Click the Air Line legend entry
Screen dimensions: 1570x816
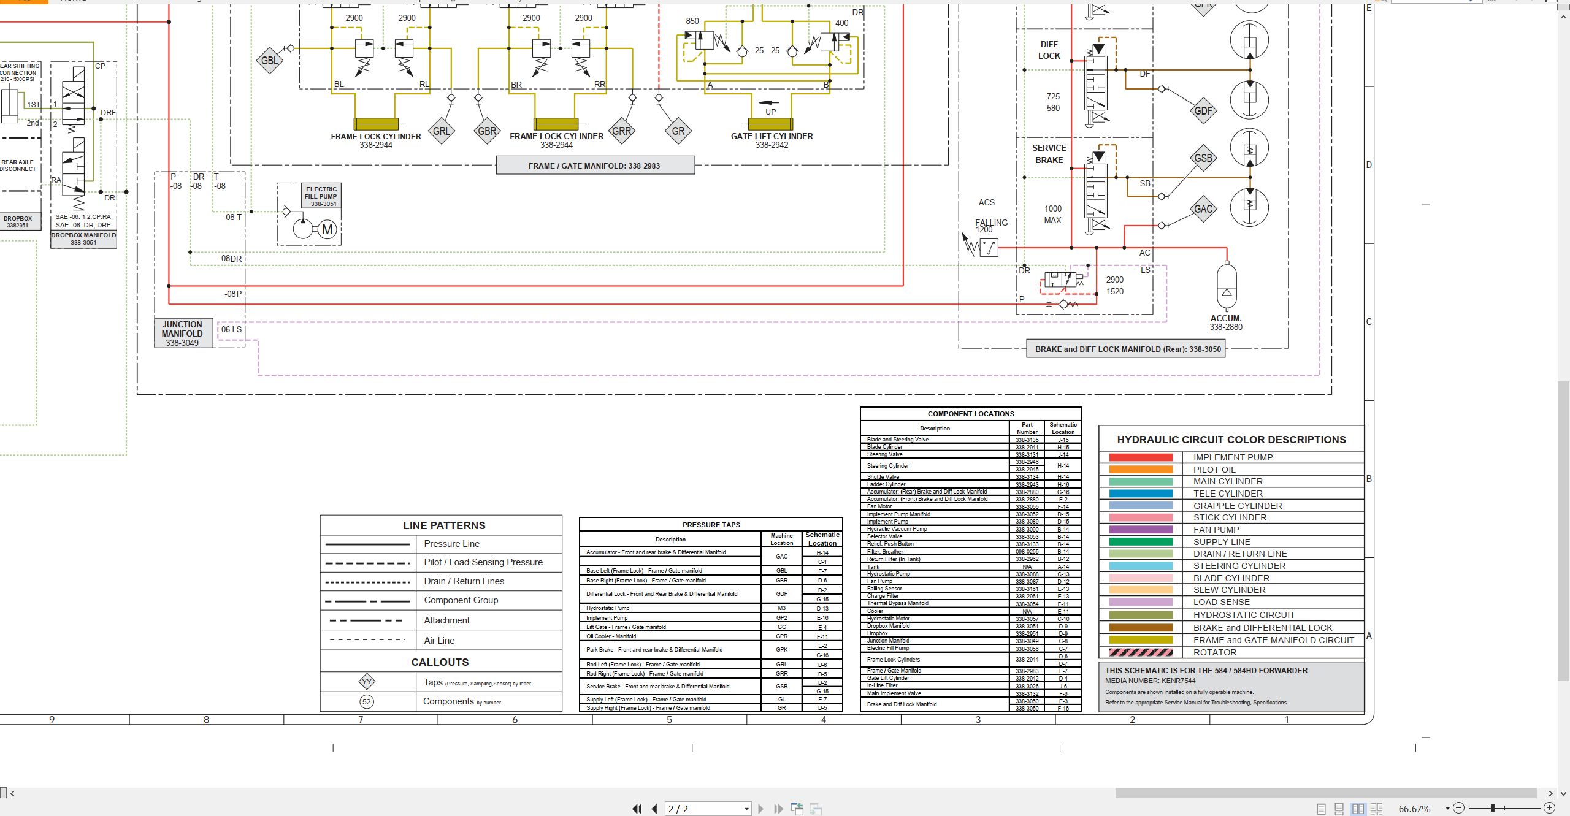(440, 641)
